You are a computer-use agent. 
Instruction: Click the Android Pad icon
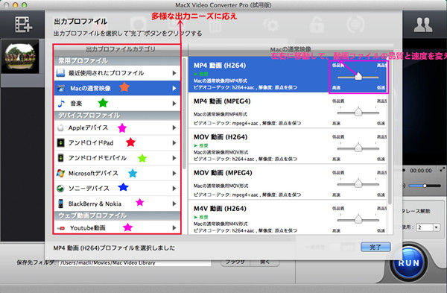pyautogui.click(x=60, y=142)
